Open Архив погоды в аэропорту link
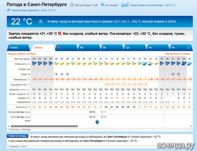Viewport: 197px width, 151px height. point(34,10)
